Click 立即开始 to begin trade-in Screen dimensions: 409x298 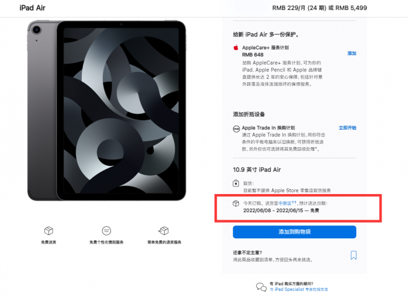pos(347,127)
